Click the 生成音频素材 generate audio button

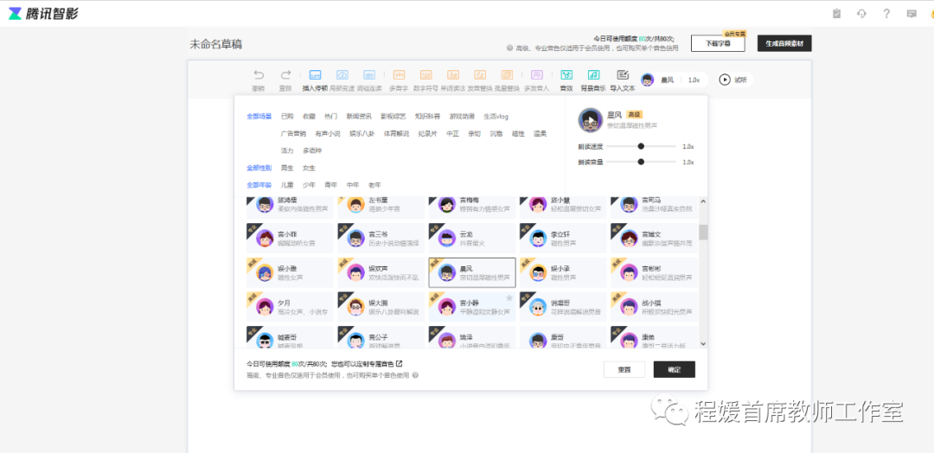(784, 43)
